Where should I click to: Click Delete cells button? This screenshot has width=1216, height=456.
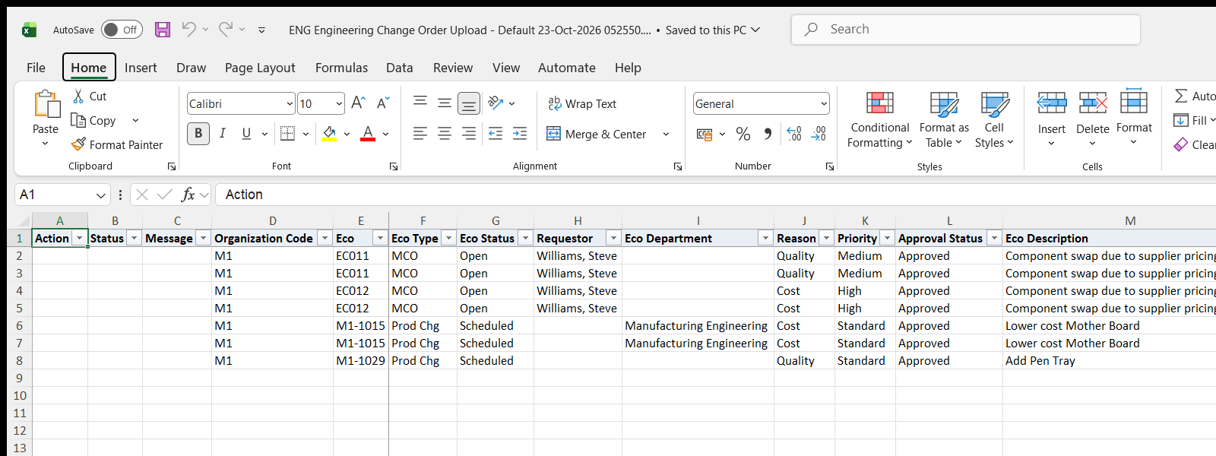click(1093, 120)
